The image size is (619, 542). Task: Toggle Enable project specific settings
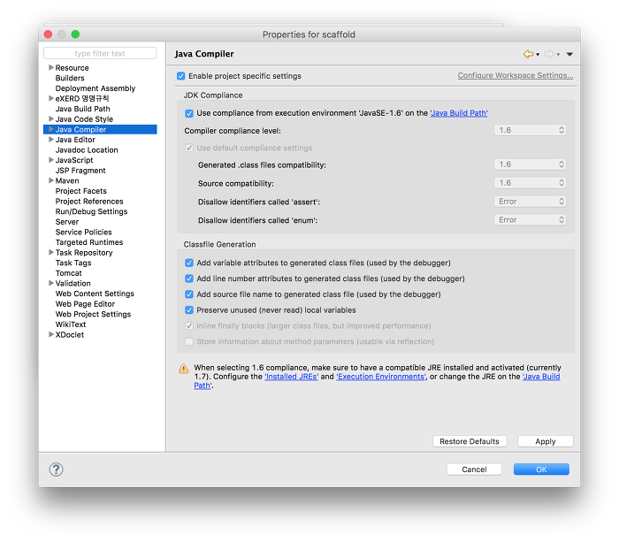(180, 76)
